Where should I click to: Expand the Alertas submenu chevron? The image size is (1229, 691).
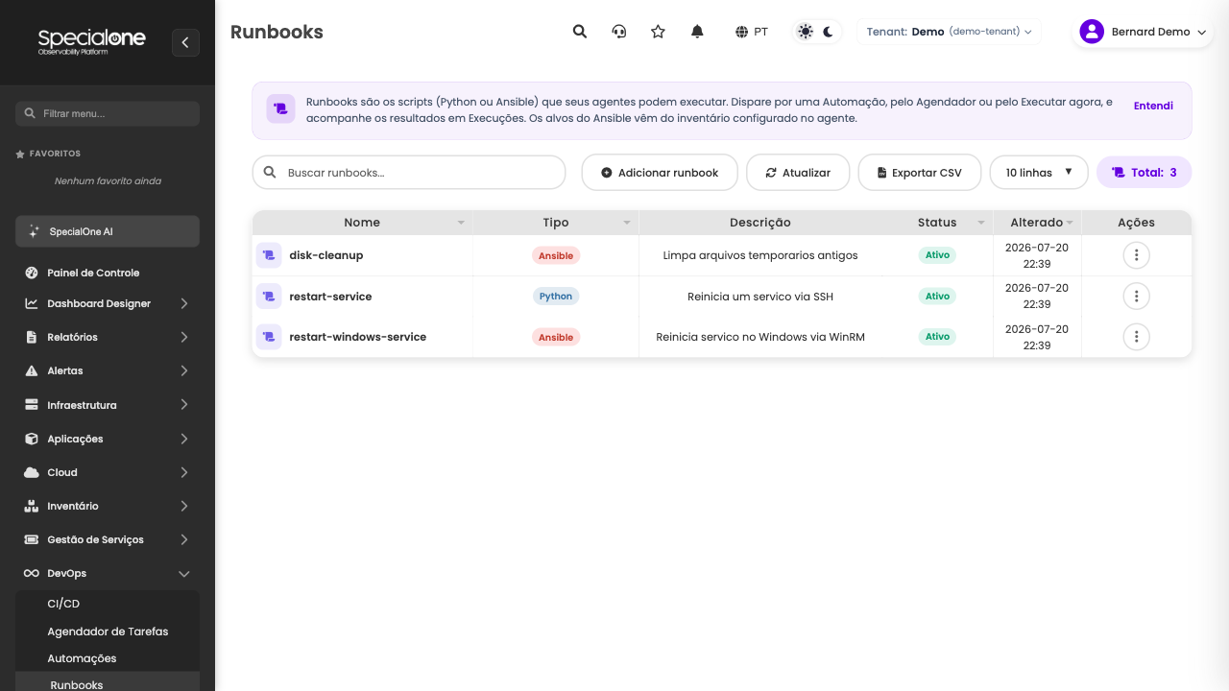(184, 370)
